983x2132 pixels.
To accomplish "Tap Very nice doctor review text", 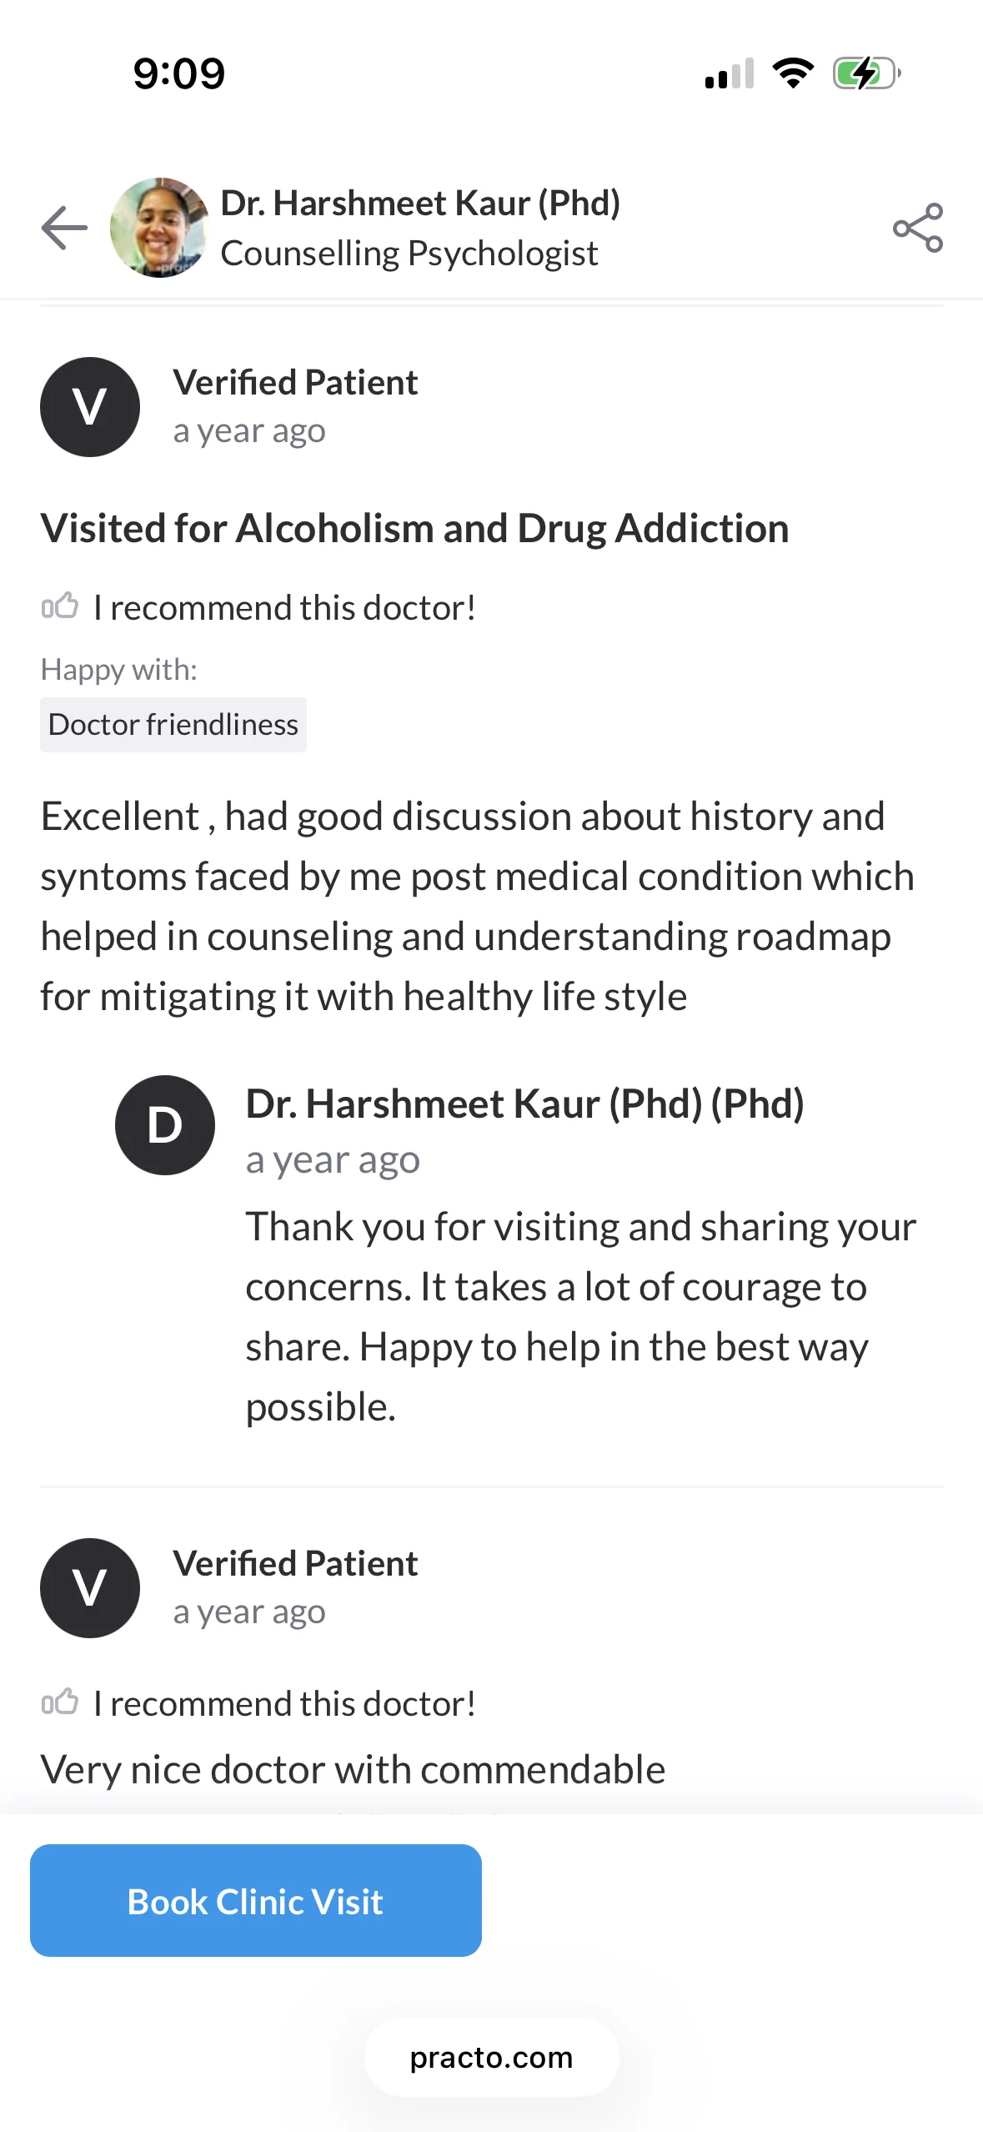I will 353,1770.
